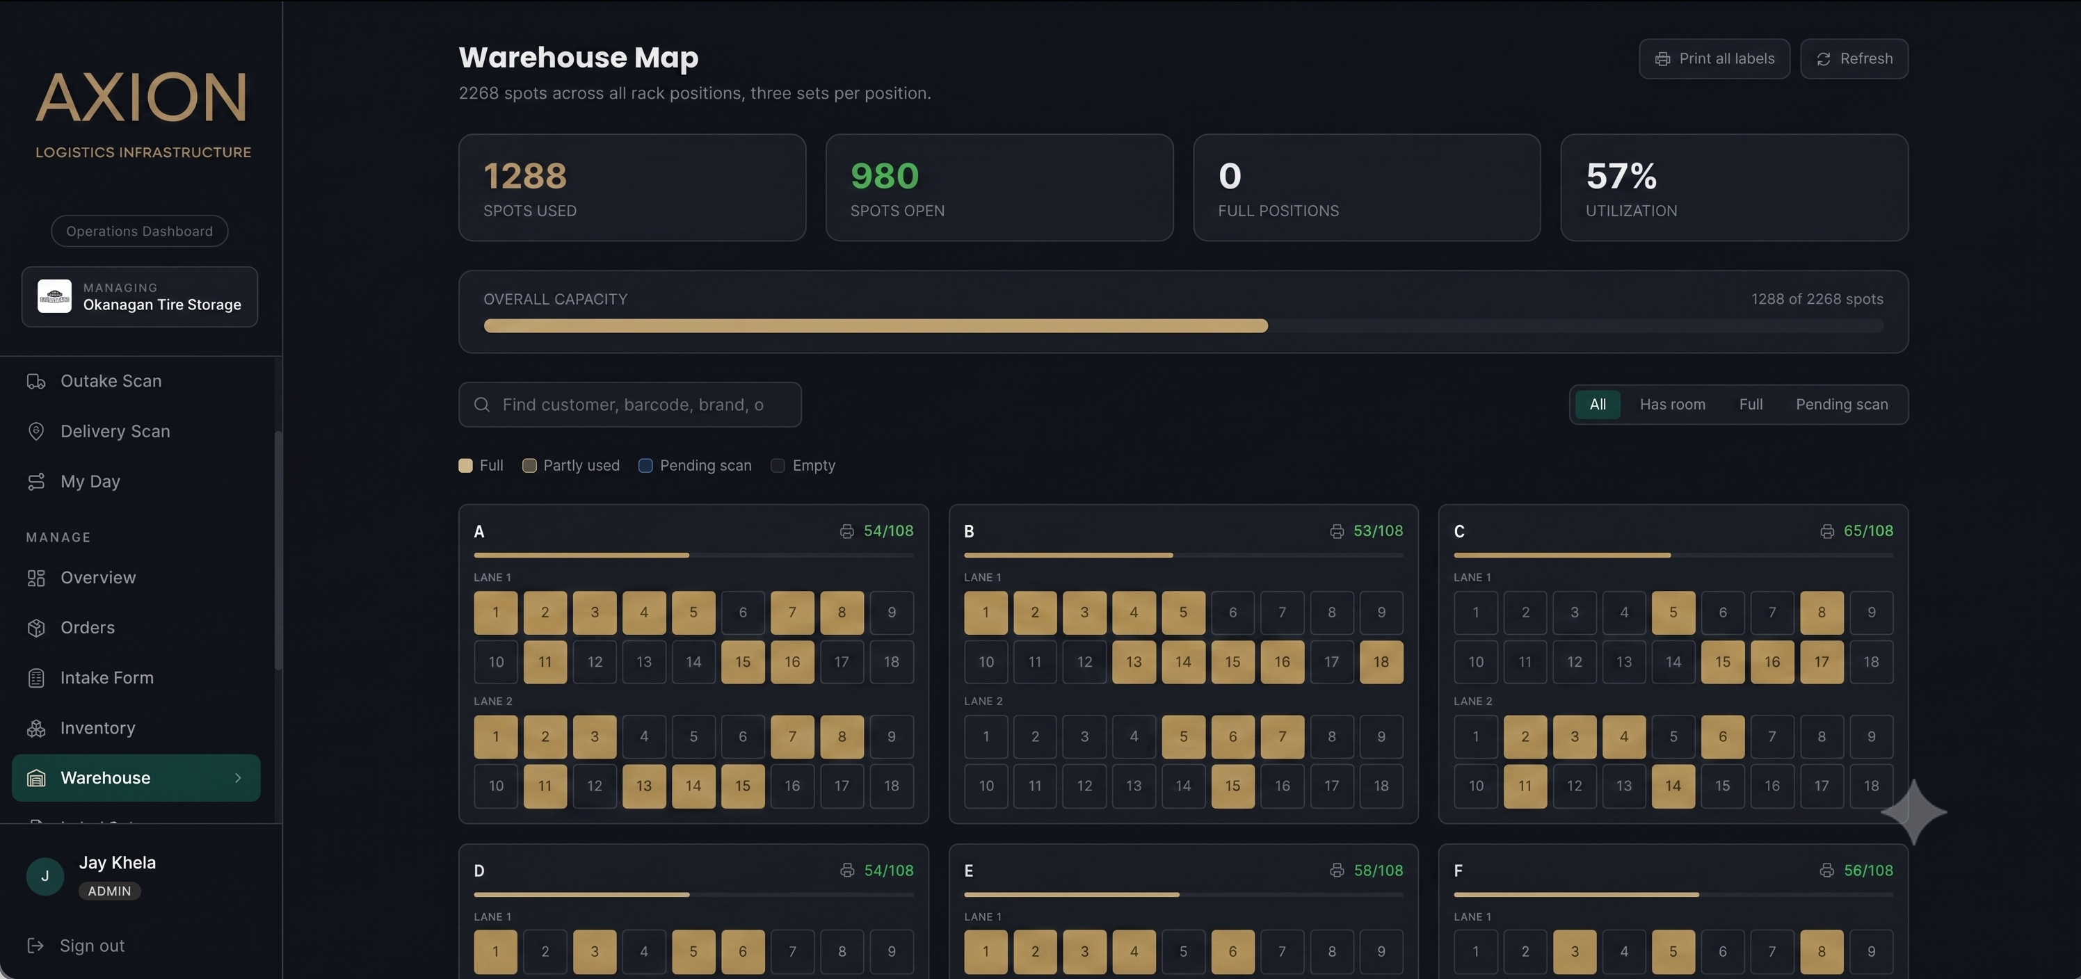Click the printer icon in rack A

[x=846, y=531]
